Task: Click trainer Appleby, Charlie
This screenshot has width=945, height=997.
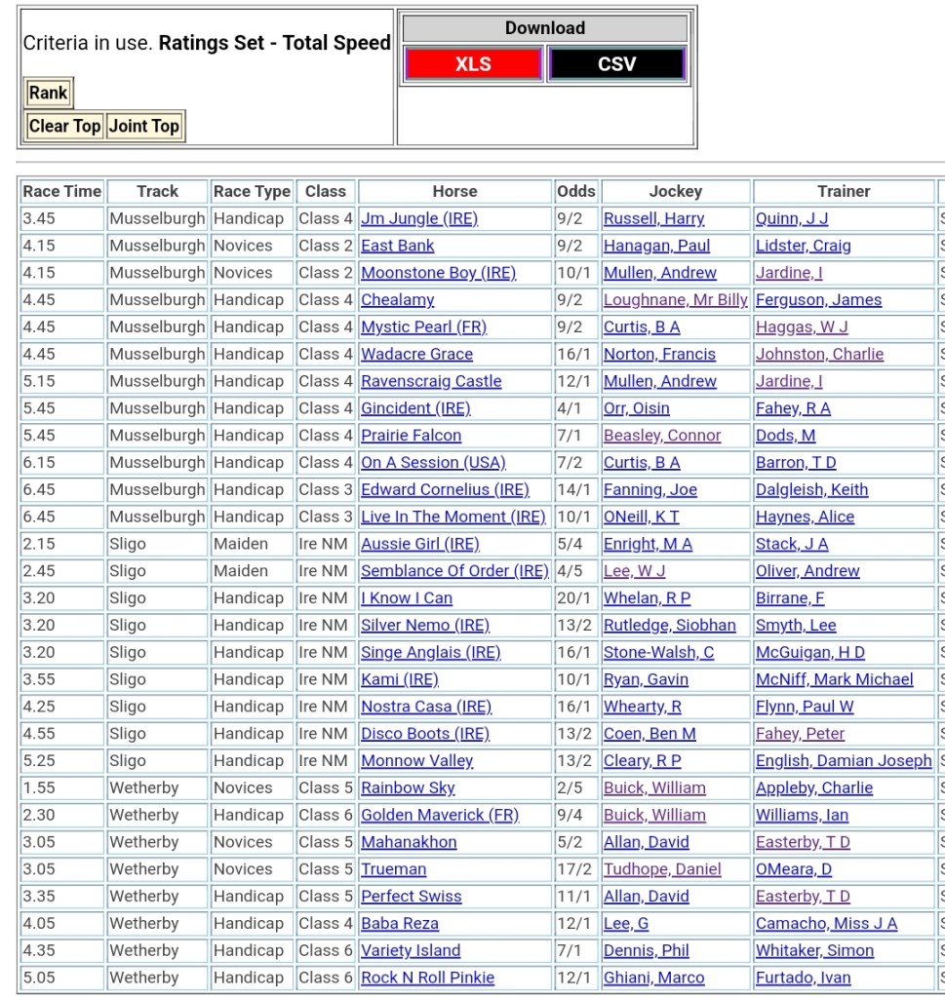Action: [x=814, y=788]
